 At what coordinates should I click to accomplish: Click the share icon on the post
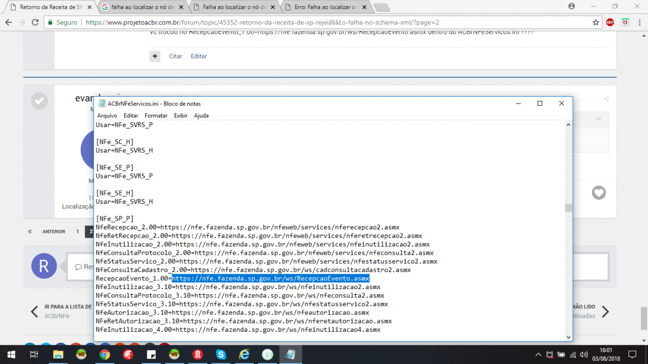[x=606, y=99]
